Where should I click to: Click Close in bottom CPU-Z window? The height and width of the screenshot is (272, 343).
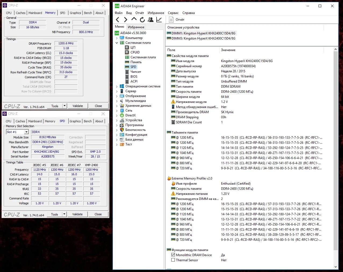pyautogui.click(x=98, y=214)
